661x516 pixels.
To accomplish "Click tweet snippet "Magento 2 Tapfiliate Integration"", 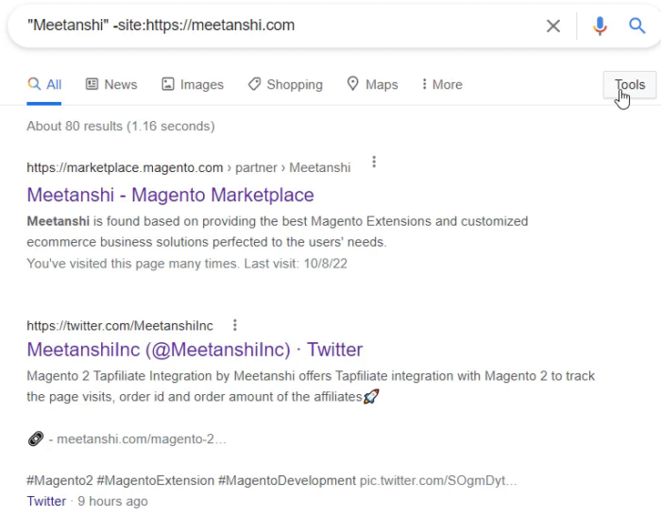I will [311, 386].
